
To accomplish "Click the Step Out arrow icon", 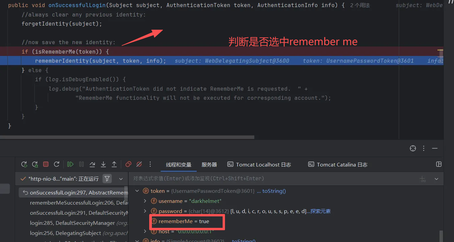I will click(114, 164).
